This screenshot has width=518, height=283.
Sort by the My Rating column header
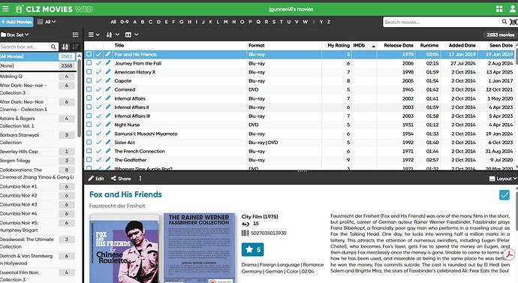coord(339,46)
